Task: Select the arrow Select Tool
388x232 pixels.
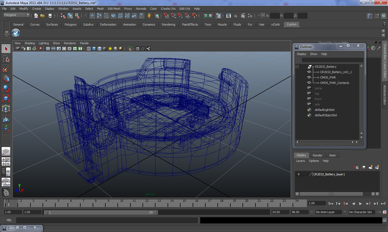Action: tap(6, 49)
